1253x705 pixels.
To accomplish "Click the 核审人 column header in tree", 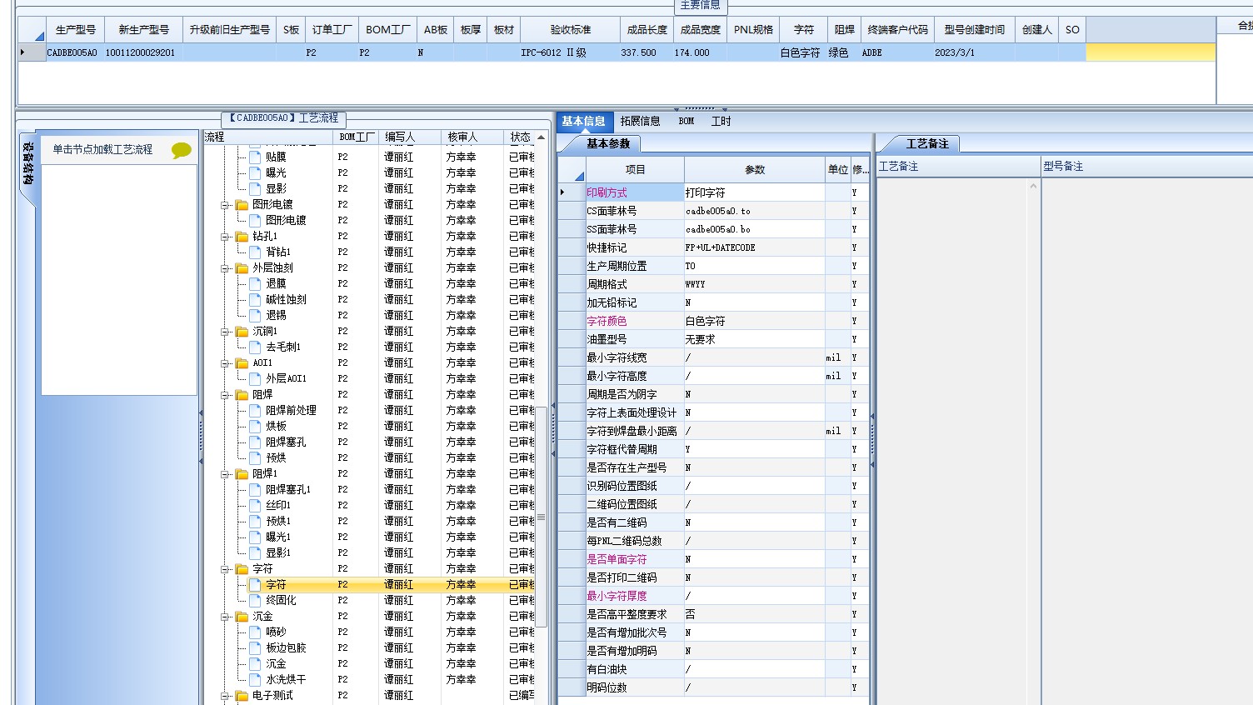I will [x=472, y=137].
